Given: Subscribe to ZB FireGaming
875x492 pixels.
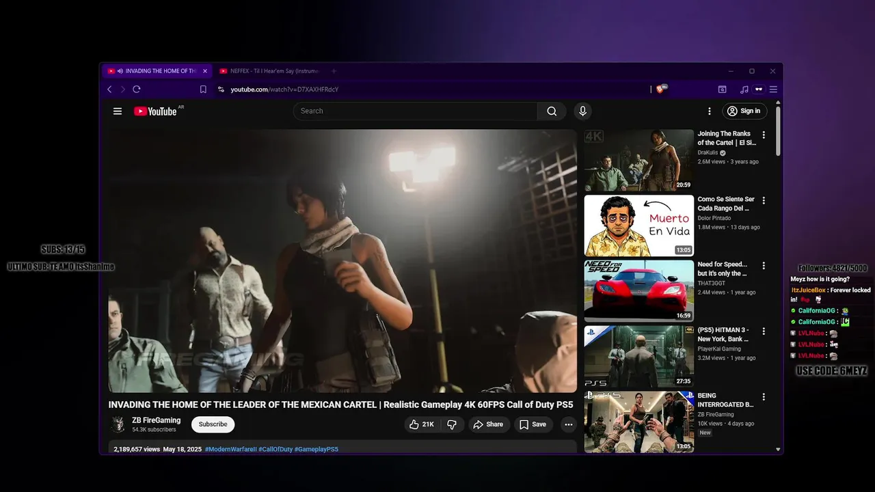Looking at the screenshot, I should [213, 424].
